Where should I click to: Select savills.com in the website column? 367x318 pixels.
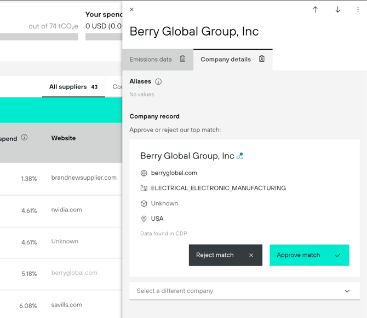pyautogui.click(x=66, y=305)
